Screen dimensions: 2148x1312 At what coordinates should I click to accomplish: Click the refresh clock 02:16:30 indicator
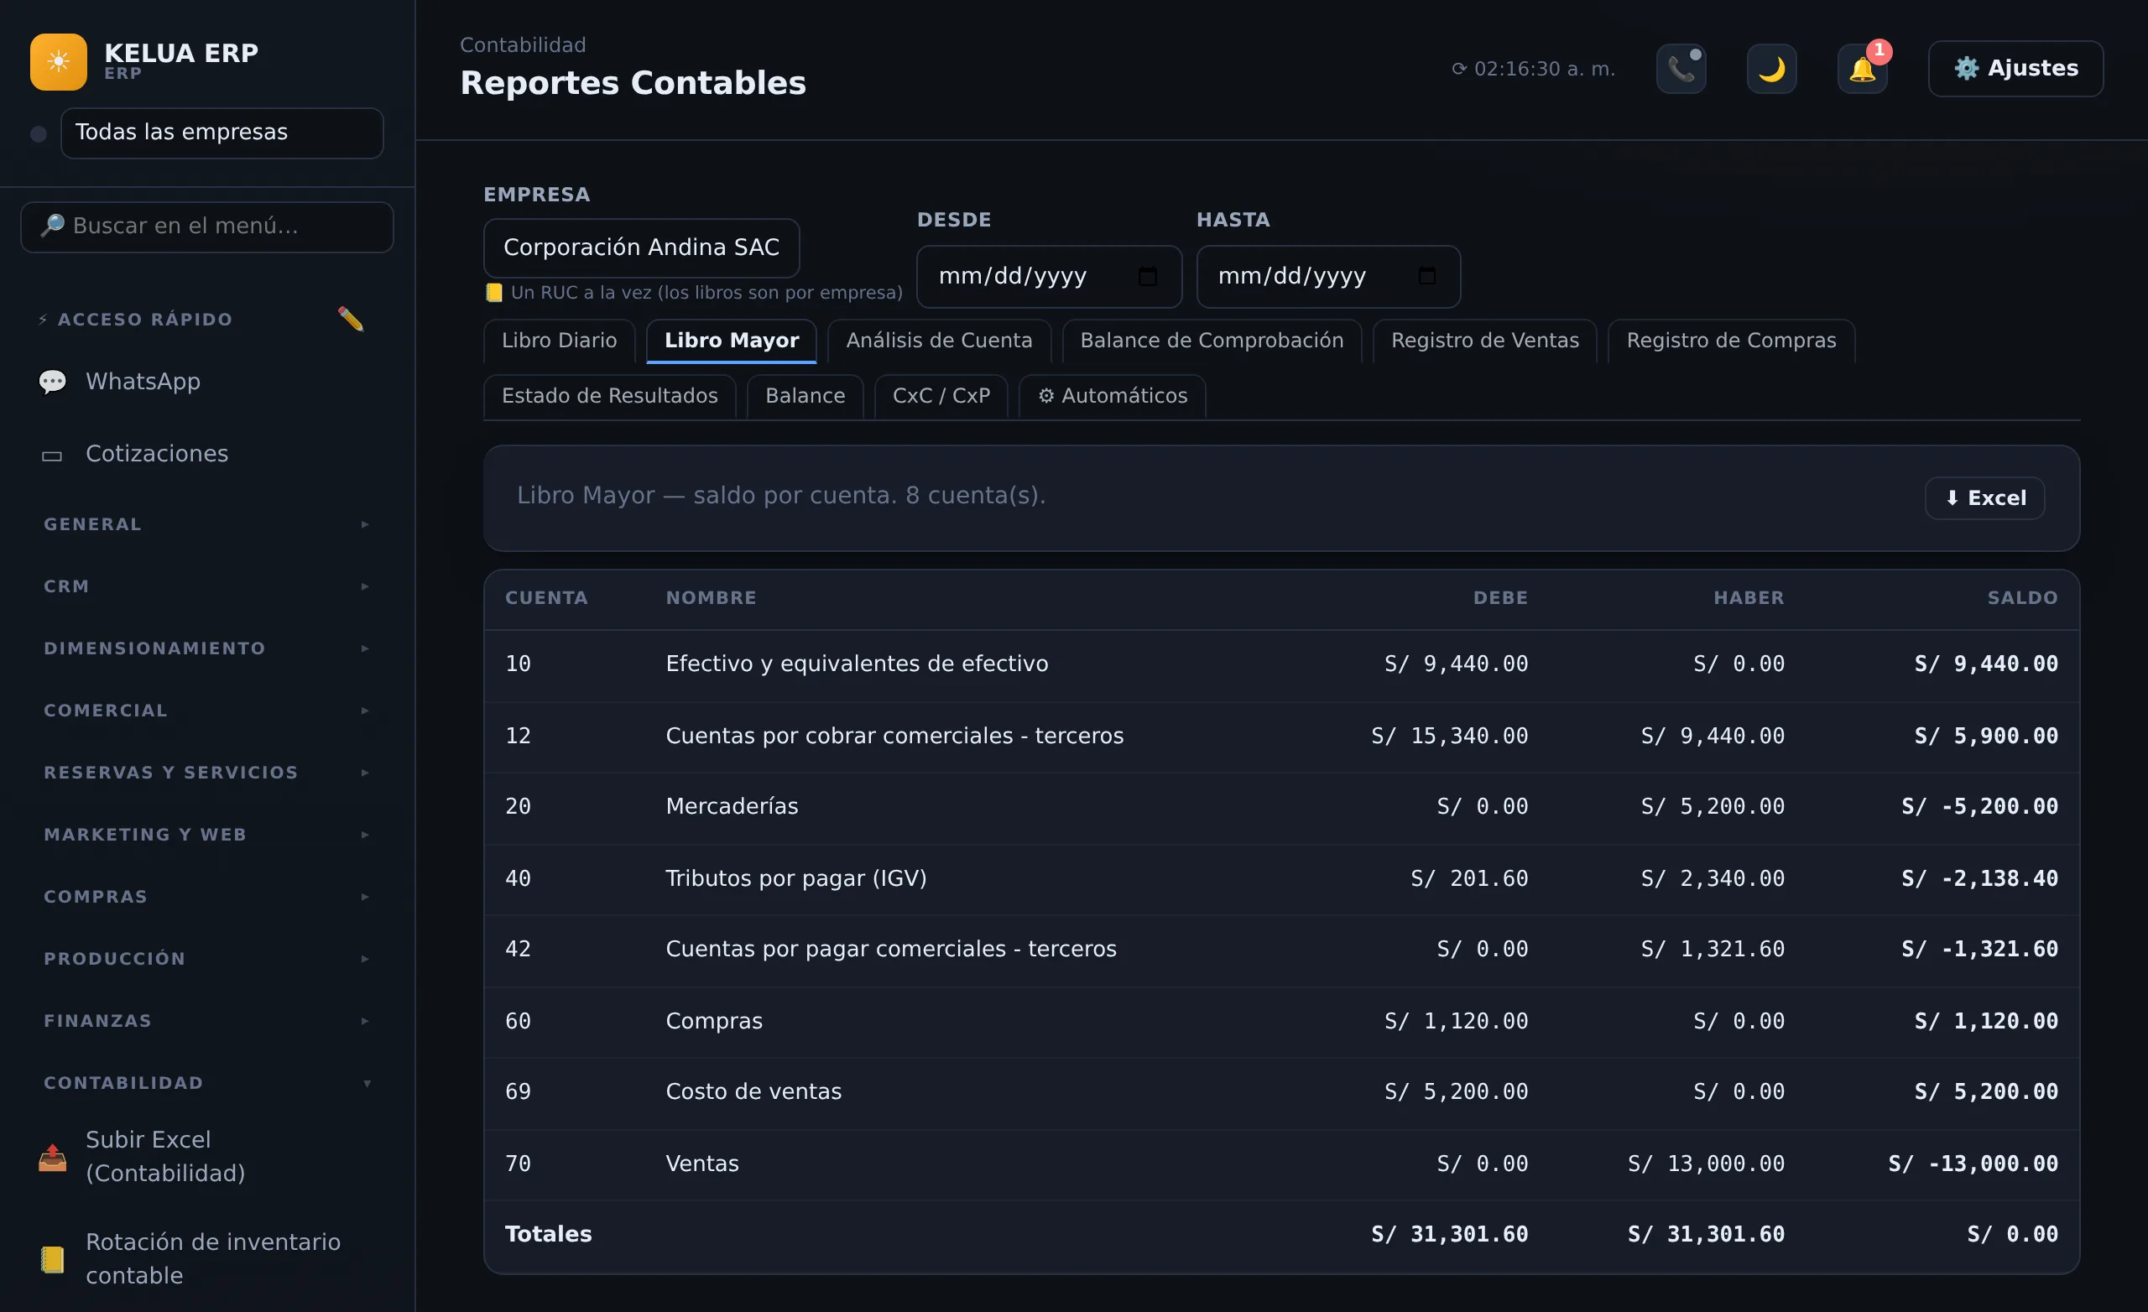[1532, 69]
